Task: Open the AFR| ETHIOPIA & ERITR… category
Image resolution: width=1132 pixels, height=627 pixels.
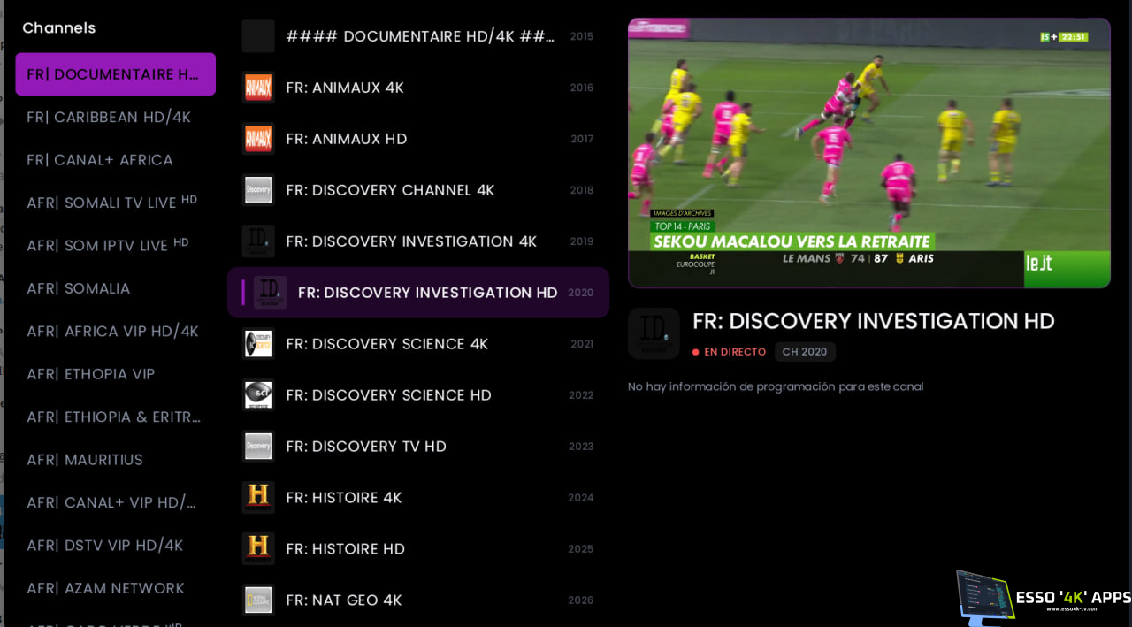Action: click(116, 417)
